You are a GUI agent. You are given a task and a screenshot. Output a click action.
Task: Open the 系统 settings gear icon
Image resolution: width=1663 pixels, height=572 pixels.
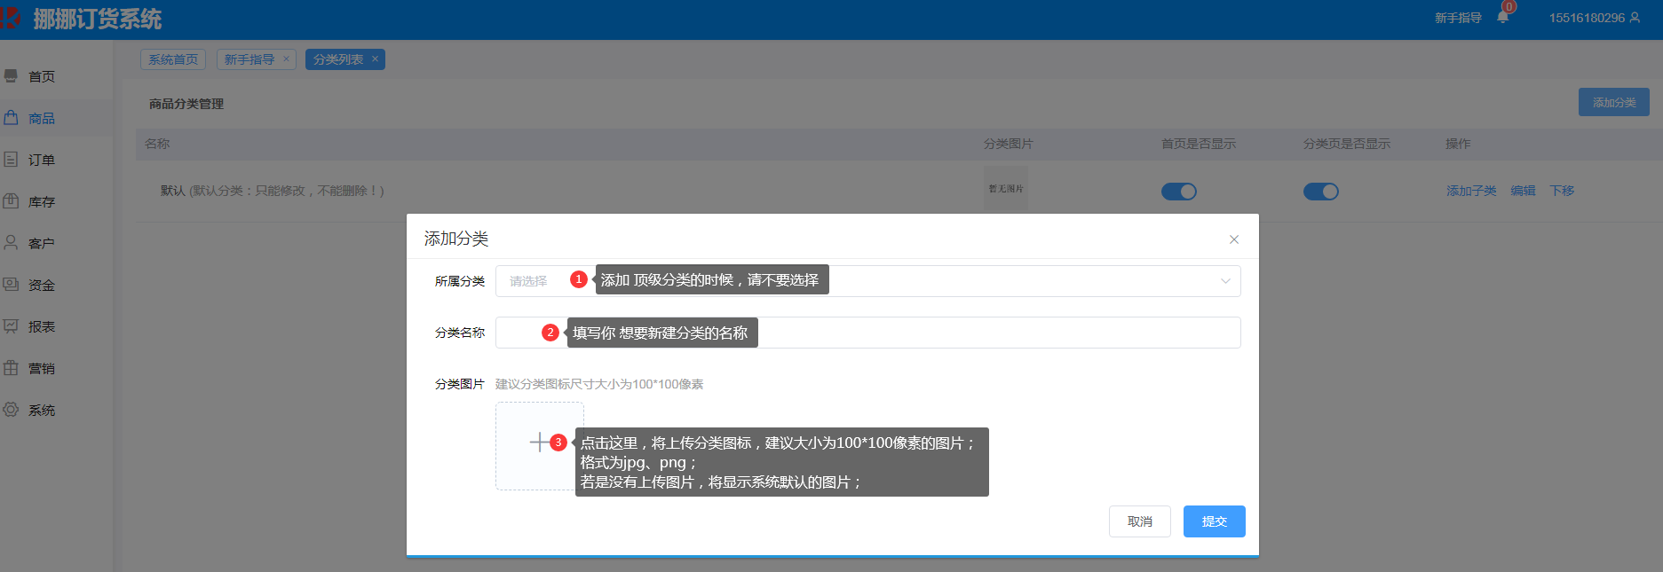pyautogui.click(x=12, y=410)
